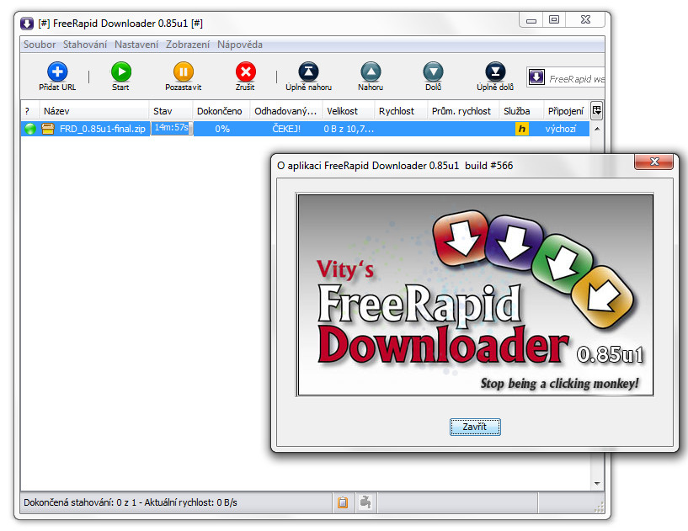Click the yellow service icon in the Služba column
This screenshot has height=531, width=688.
click(521, 128)
